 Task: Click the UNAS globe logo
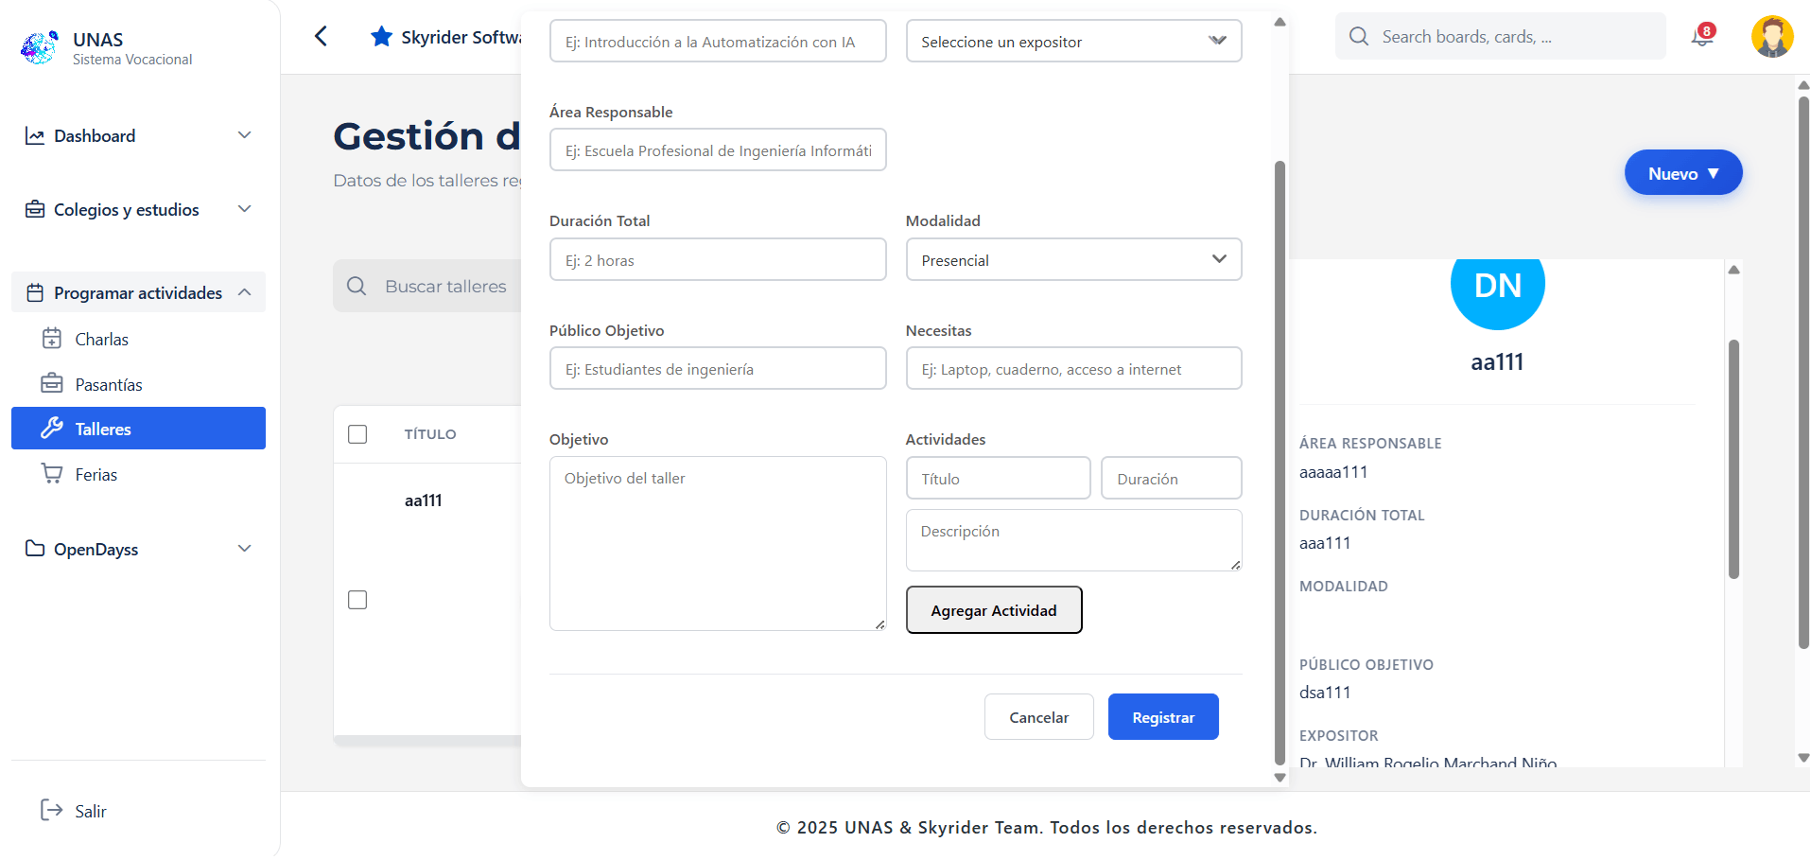pos(40,47)
